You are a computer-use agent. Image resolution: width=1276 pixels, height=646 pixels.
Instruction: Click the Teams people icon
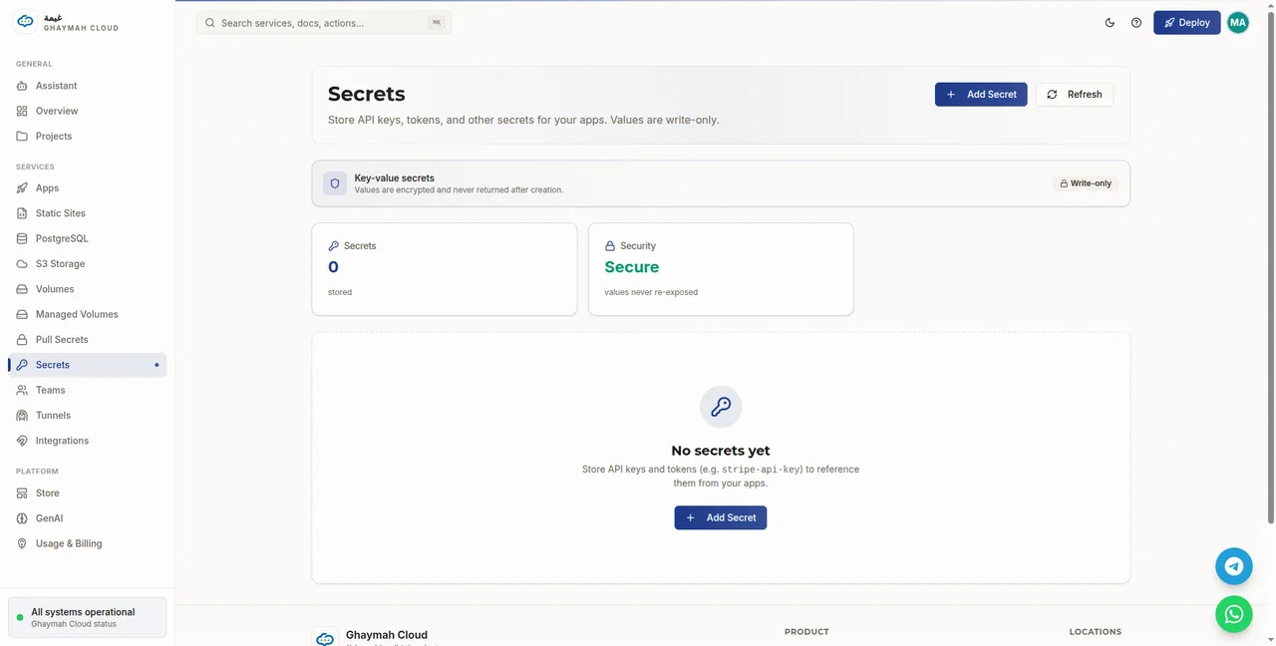(x=22, y=390)
